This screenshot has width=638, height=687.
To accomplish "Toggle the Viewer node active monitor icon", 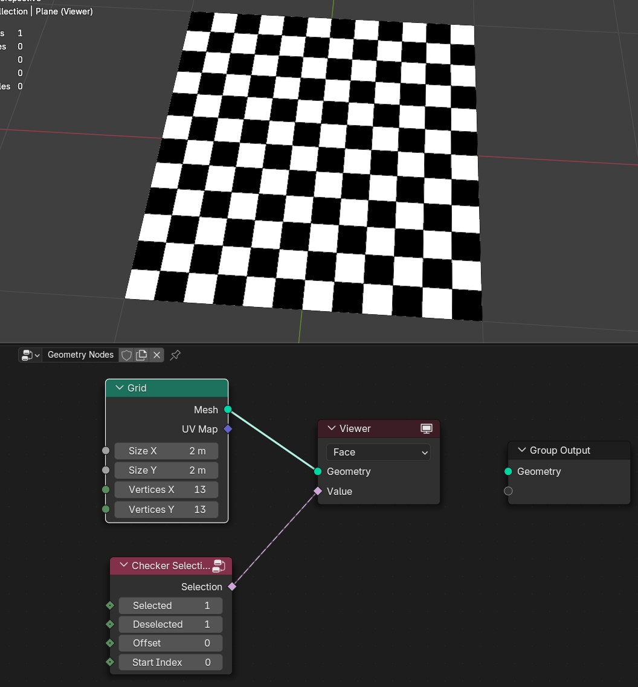I will tap(427, 428).
